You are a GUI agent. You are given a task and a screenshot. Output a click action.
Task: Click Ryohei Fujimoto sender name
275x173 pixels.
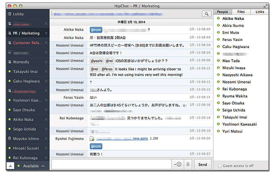[69, 139]
